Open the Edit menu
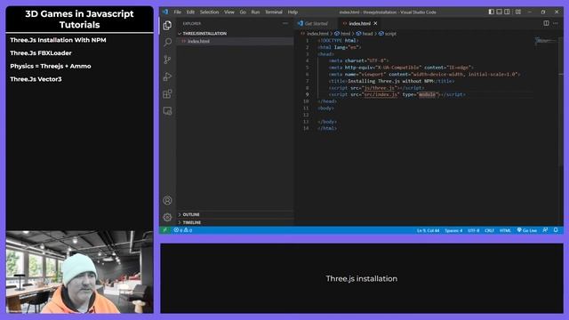The height and width of the screenshot is (320, 569). tap(190, 12)
